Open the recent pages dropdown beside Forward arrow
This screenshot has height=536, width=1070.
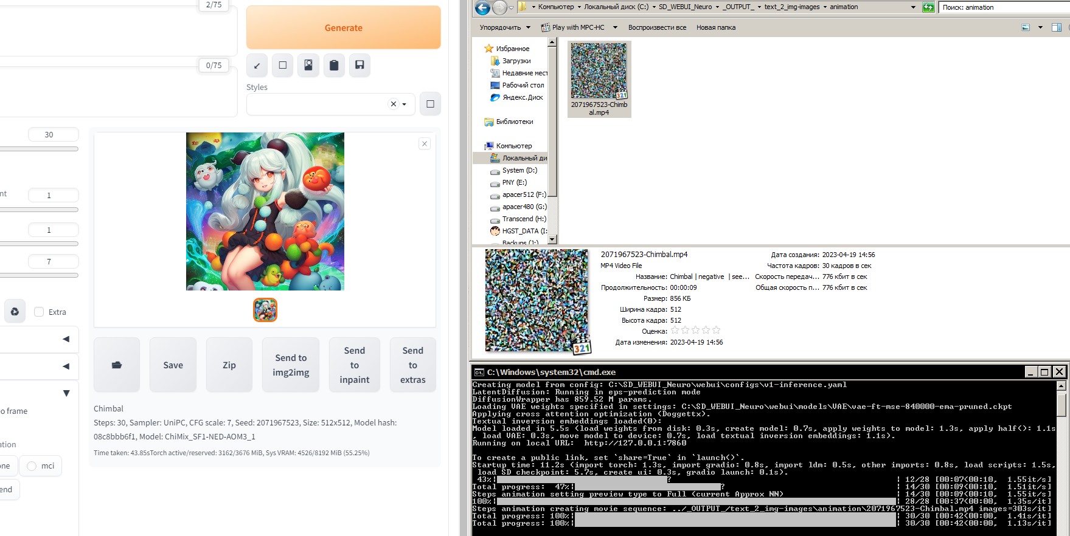(x=511, y=7)
